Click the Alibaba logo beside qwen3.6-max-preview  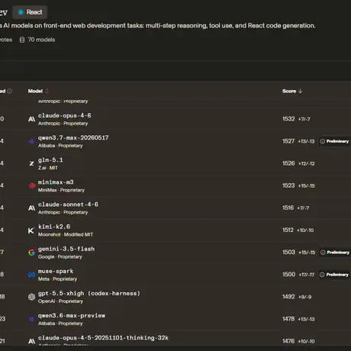click(x=31, y=319)
